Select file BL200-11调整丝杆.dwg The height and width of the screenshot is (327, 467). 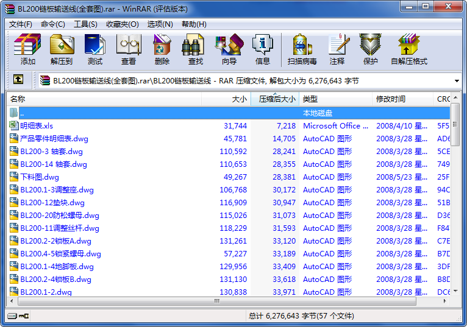(60, 228)
